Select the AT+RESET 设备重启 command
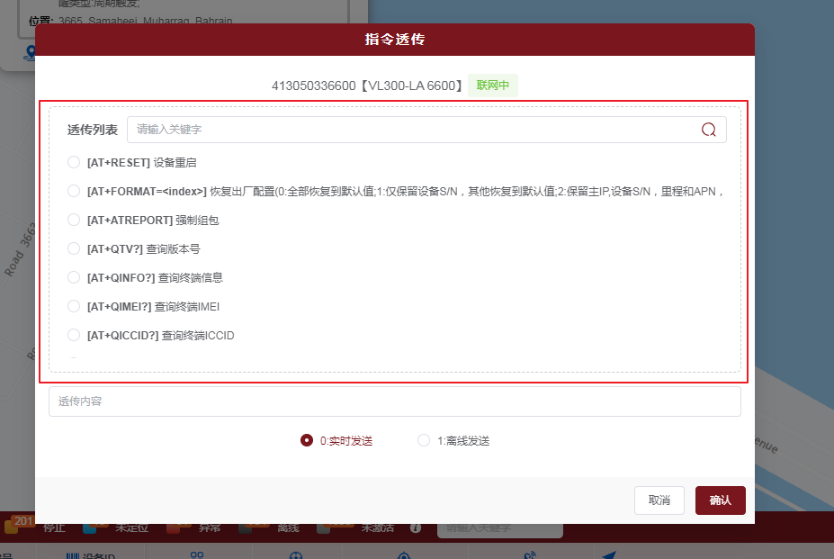This screenshot has width=834, height=559. (x=74, y=163)
